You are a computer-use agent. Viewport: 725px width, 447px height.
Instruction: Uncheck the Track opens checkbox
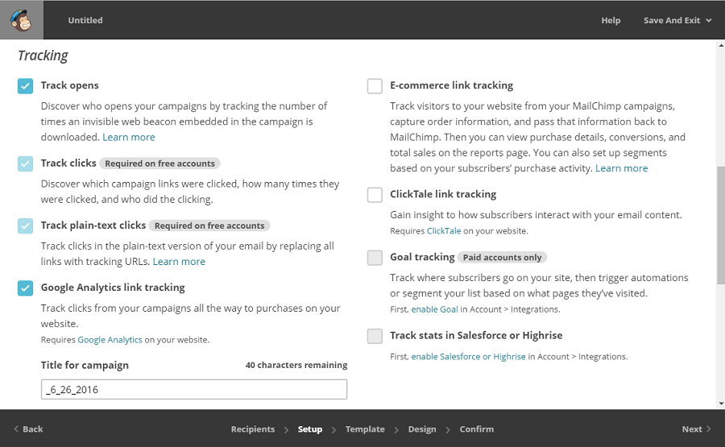[26, 86]
